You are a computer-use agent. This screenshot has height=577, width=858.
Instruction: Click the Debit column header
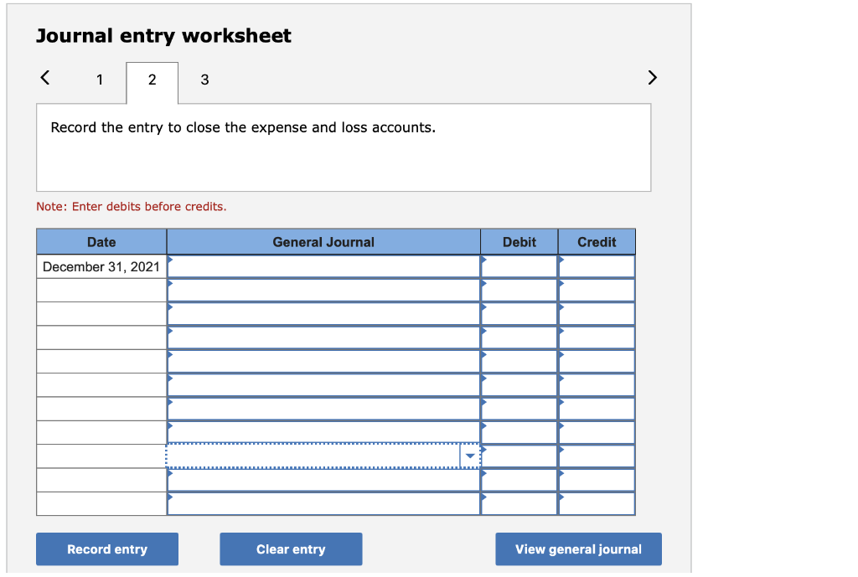coord(519,242)
